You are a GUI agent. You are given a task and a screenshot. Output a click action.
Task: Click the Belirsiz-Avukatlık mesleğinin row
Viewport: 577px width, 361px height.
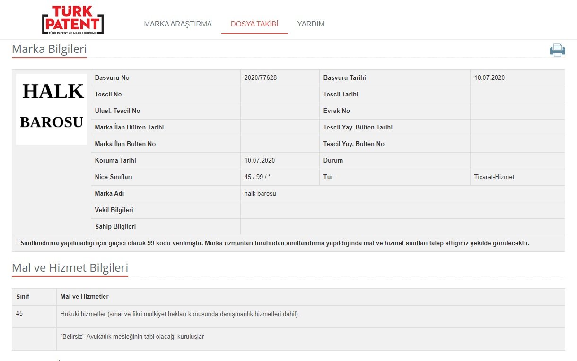tap(132, 337)
